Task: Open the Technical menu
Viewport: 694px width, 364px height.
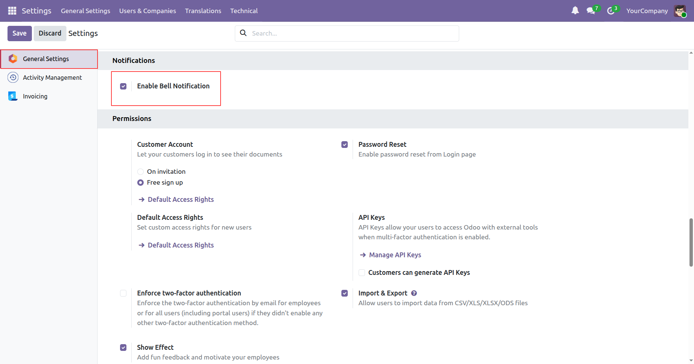Action: (x=244, y=11)
